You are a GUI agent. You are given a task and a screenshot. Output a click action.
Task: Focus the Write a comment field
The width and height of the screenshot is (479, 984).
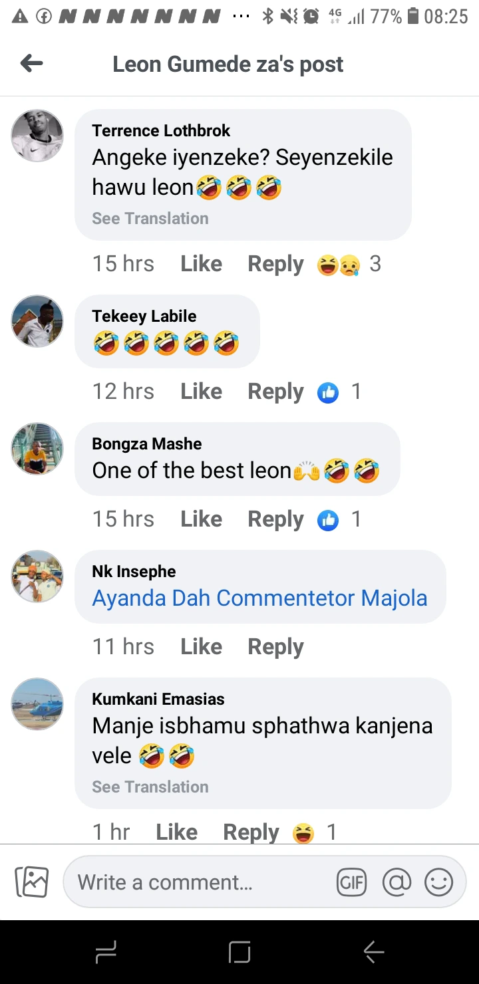[200, 882]
